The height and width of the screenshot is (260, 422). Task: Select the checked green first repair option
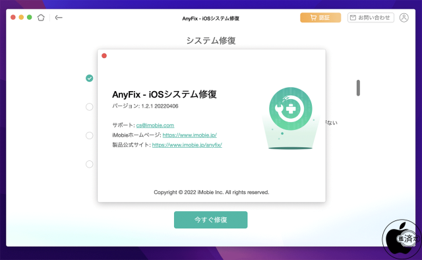(x=90, y=78)
